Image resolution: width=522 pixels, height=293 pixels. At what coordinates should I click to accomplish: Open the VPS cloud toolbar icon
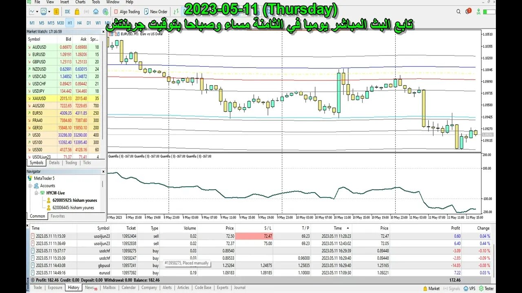point(96,12)
